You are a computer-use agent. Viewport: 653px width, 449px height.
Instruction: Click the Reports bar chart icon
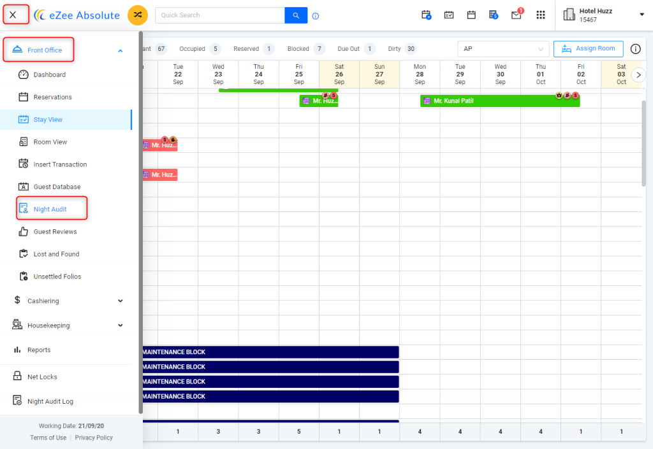(x=17, y=350)
